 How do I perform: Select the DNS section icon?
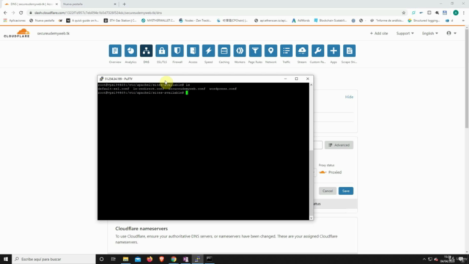tap(147, 51)
